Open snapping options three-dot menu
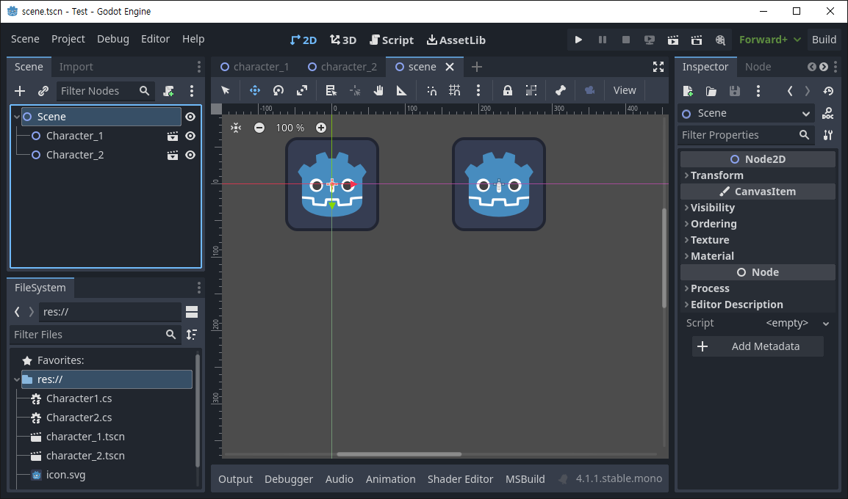This screenshot has height=499, width=848. coord(478,90)
